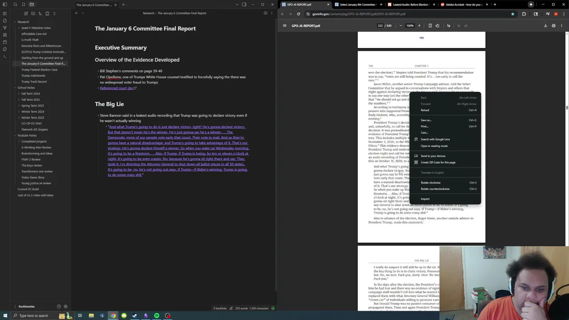
Task: Choose 'Save as...' in the context menu
Action: [x=445, y=120]
